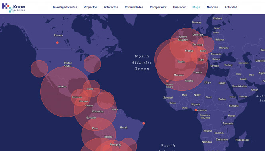Open the Noticias section

click(x=212, y=7)
